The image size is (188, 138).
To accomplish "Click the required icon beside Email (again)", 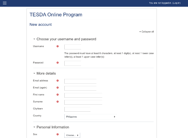I will pyautogui.click(x=58, y=88).
